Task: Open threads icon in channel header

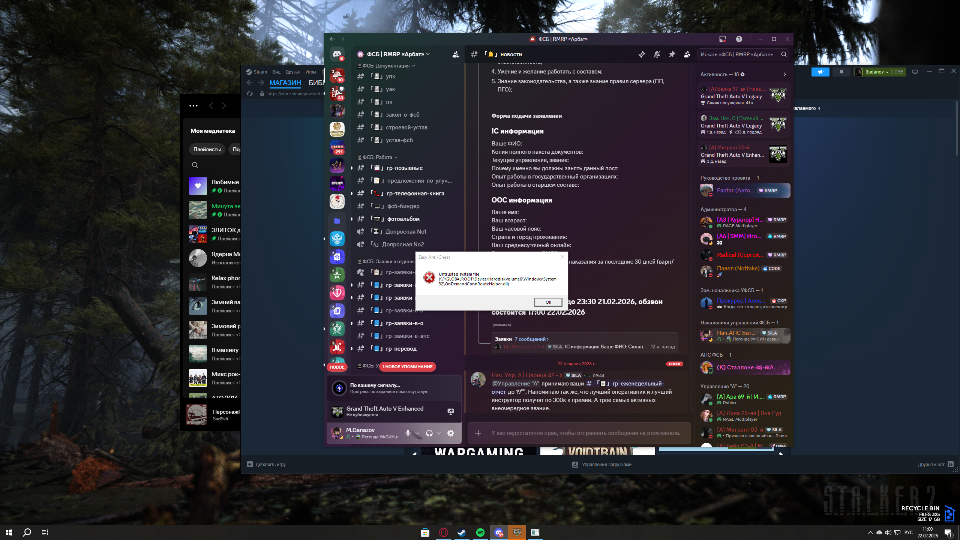Action: click(642, 54)
